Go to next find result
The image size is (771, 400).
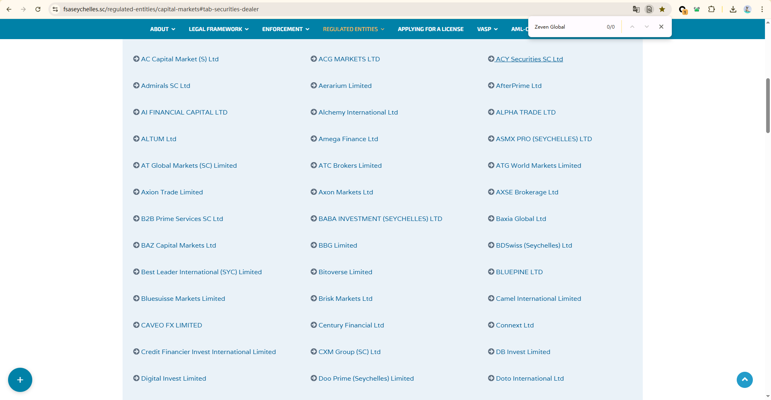pos(647,27)
